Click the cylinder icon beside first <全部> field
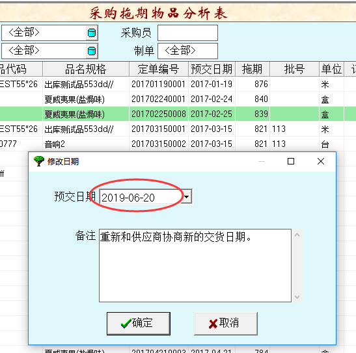 click(x=92, y=33)
